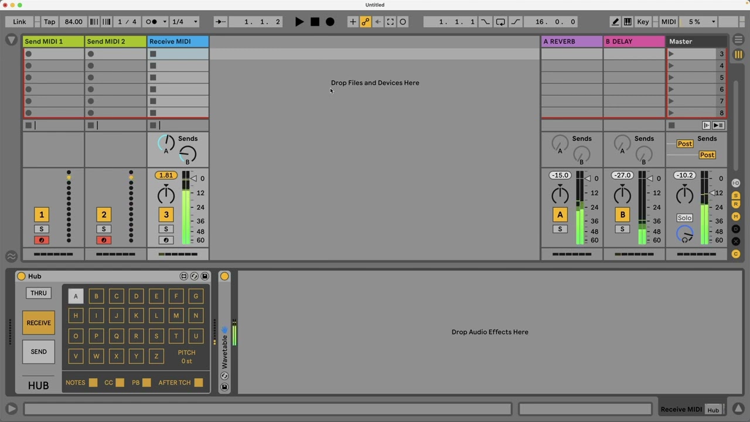Arm the transport Record button
Viewport: 750px width, 422px height.
click(x=330, y=22)
